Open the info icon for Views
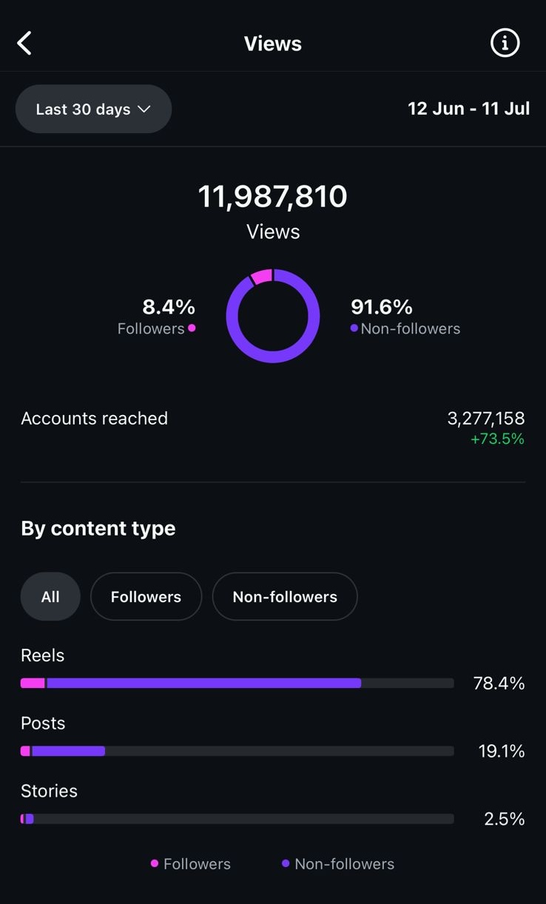Screen dimensions: 546x904 pos(505,44)
